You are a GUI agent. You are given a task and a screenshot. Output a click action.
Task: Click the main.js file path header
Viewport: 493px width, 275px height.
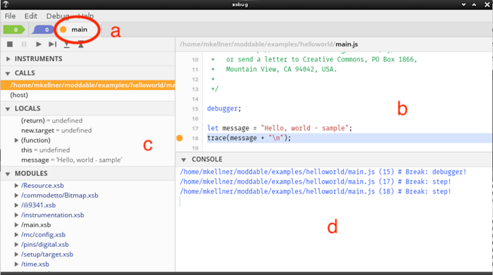(269, 44)
